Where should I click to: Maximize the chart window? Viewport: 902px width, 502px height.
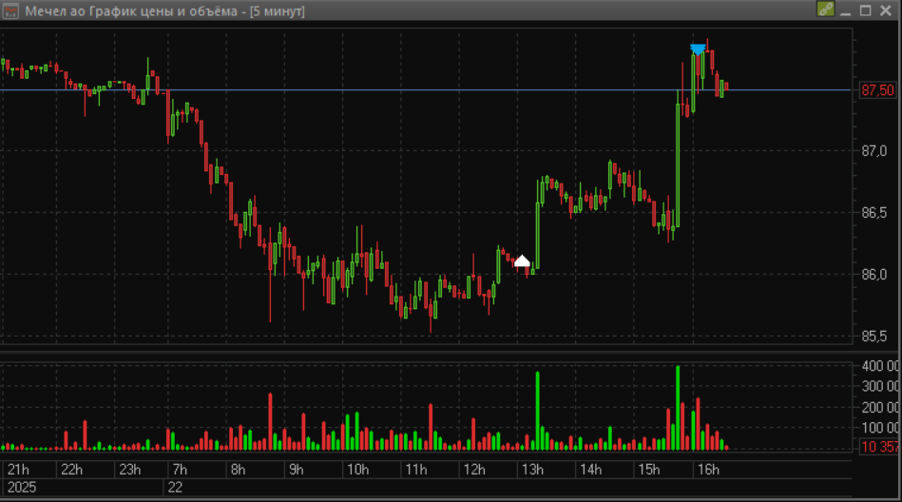(865, 10)
